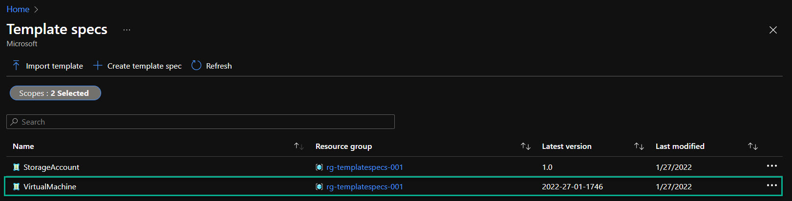The height and width of the screenshot is (201, 792).
Task: Open more options ellipsis for VirtualMachine row
Action: point(771,185)
